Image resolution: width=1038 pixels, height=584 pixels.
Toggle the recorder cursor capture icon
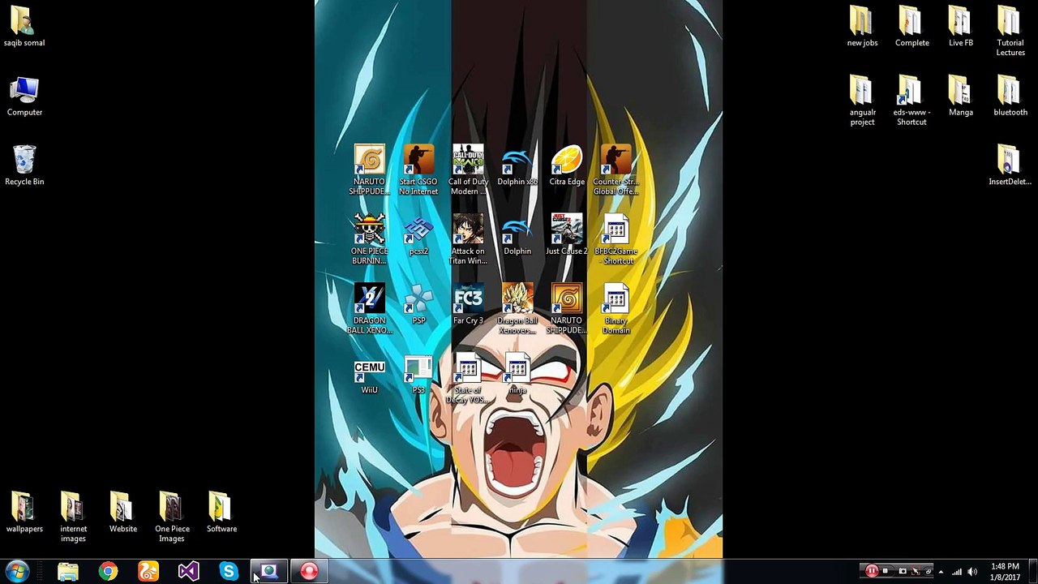pos(916,571)
